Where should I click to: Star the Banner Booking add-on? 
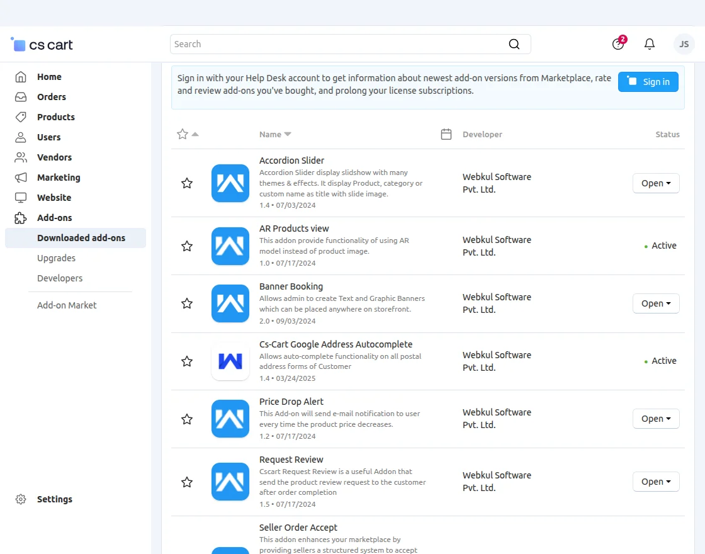[187, 303]
